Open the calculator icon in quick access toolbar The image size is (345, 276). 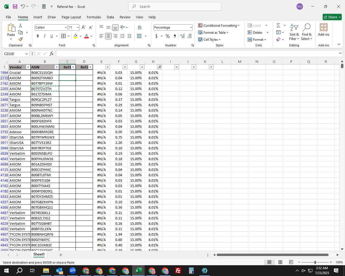44,6
